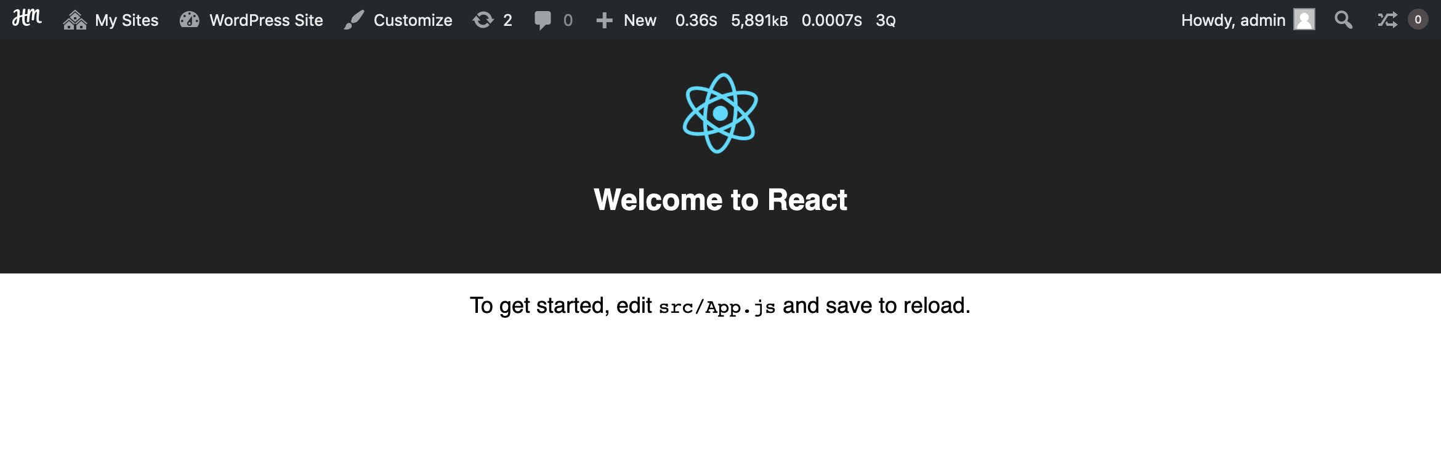Viewport: 1441px width, 473px height.
Task: Click the Welcome to React heading
Action: tap(720, 199)
